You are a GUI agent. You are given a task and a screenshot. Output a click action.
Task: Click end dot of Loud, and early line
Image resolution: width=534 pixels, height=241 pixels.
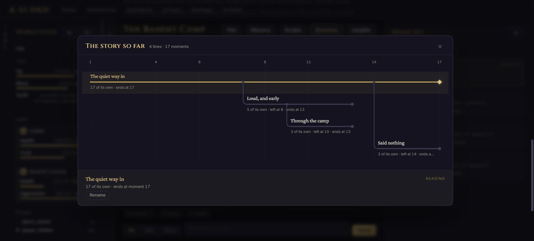click(352, 104)
